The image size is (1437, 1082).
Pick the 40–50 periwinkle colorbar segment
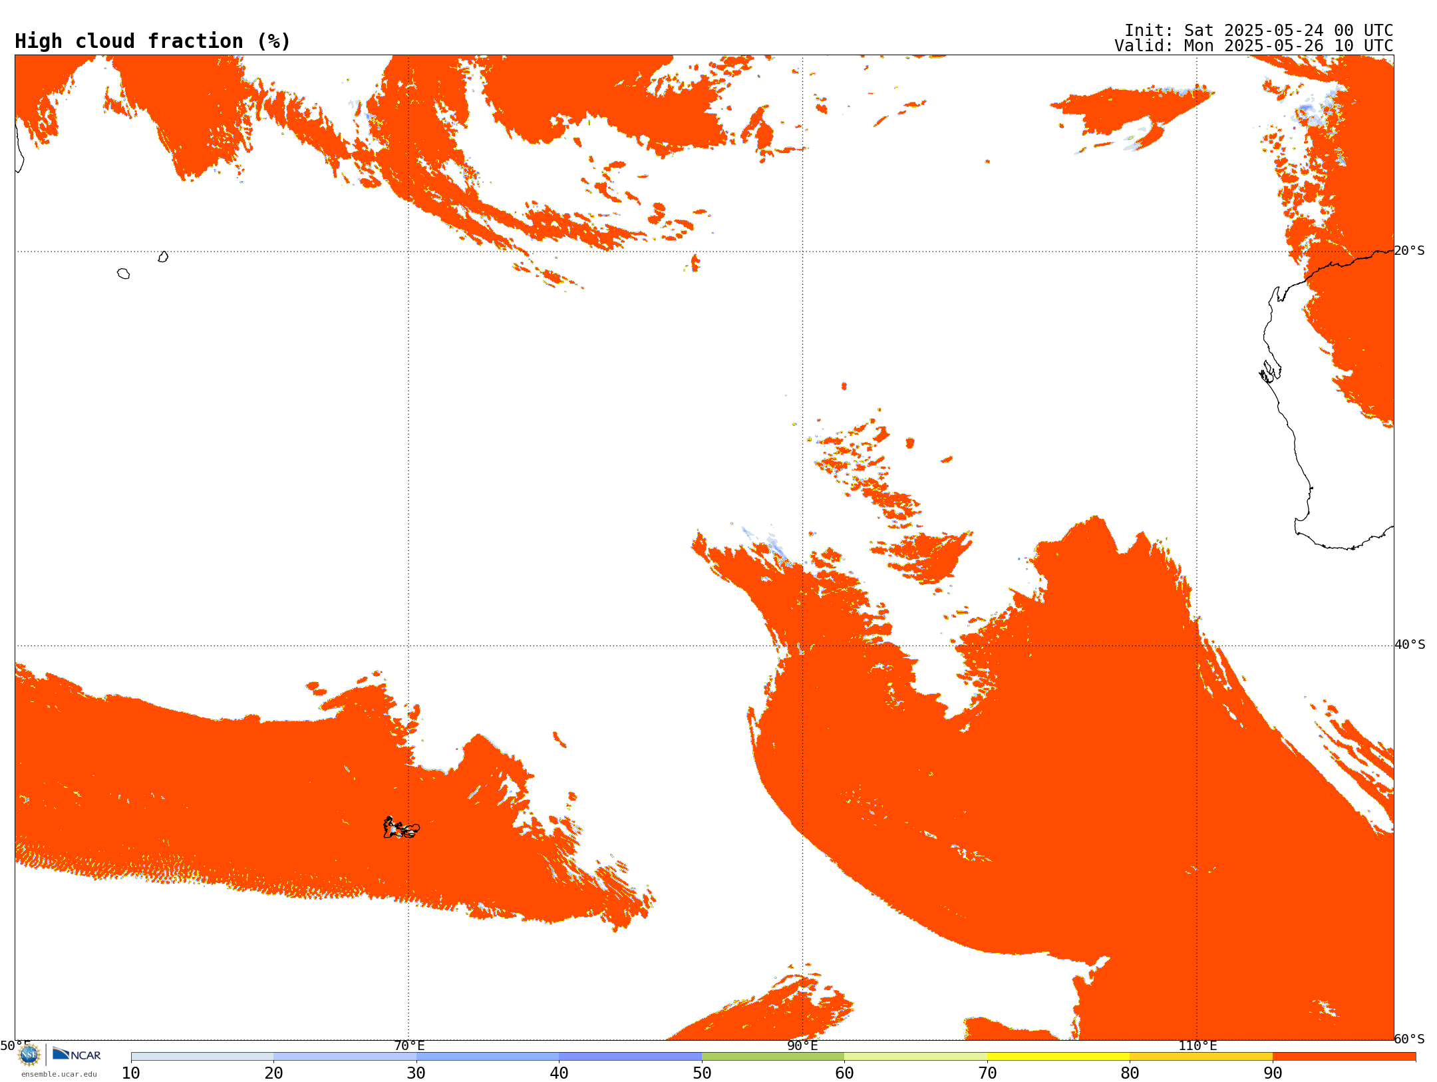coord(630,1057)
